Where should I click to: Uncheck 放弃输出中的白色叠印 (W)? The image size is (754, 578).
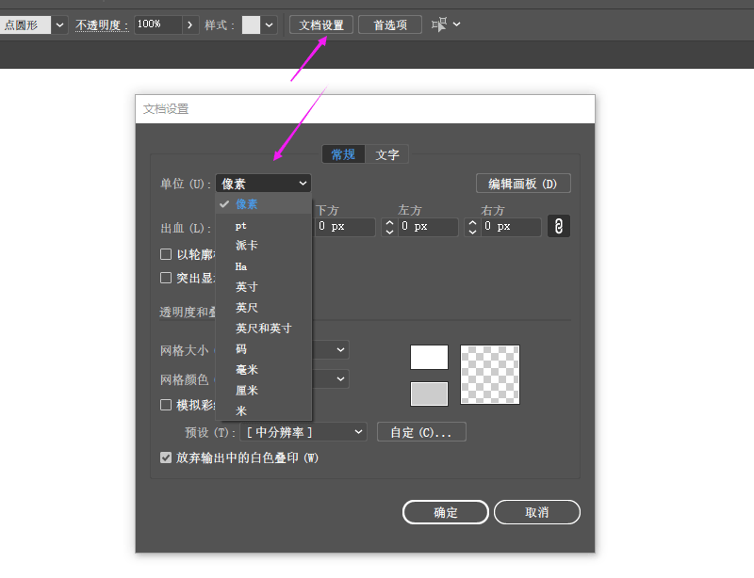point(166,458)
